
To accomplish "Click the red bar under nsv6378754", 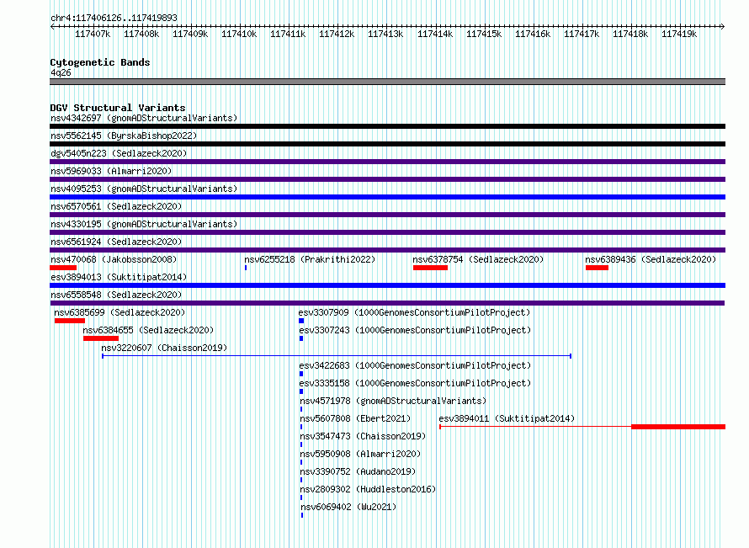I will pos(430,268).
